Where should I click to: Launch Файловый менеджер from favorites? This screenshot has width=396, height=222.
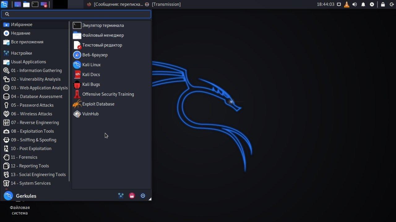[x=111, y=35]
